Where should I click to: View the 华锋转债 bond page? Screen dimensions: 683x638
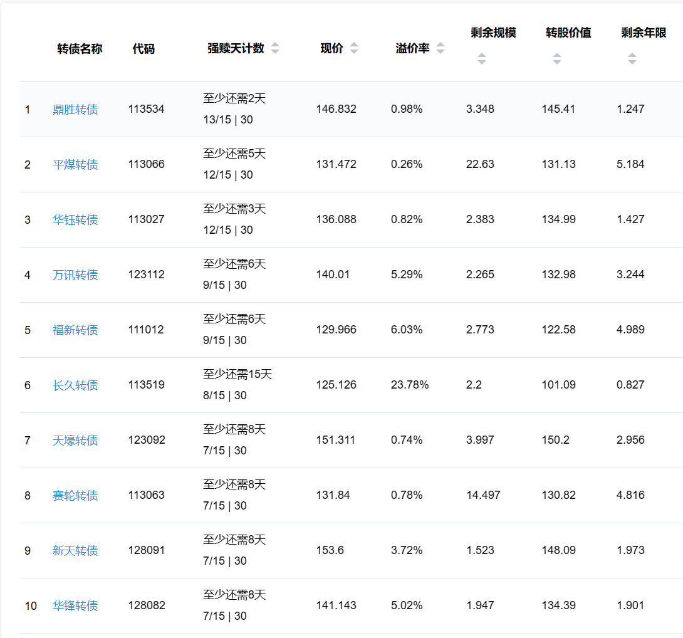point(75,606)
